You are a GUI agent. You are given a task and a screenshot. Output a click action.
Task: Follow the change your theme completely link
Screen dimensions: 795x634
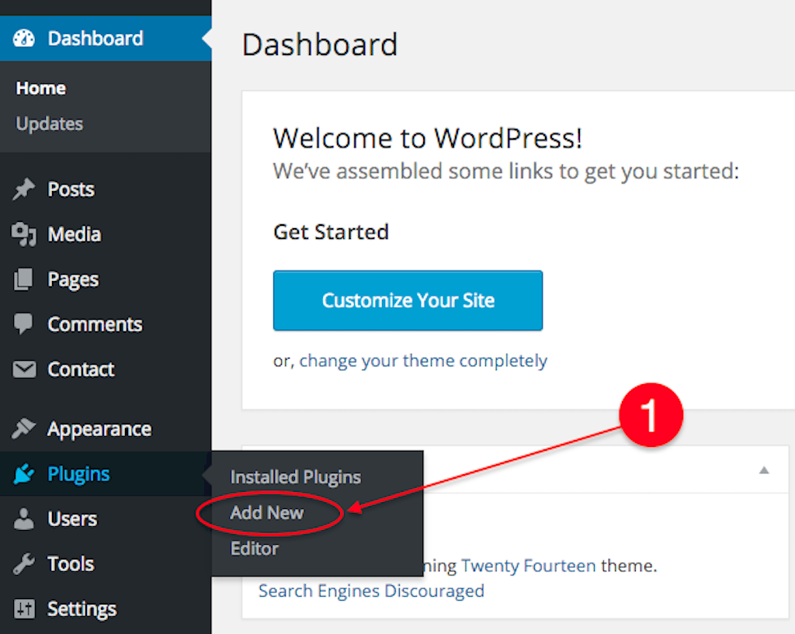(423, 361)
